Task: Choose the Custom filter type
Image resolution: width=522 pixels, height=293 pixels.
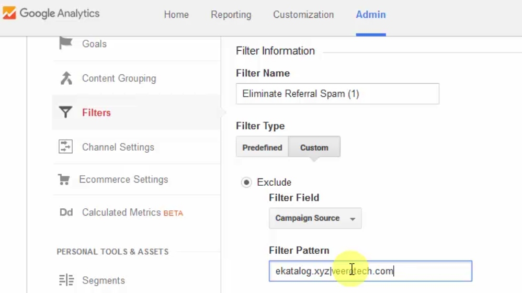Action: pyautogui.click(x=314, y=147)
